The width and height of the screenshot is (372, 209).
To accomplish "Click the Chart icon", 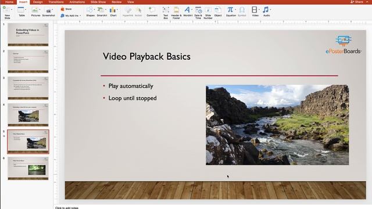I will 112,10.
